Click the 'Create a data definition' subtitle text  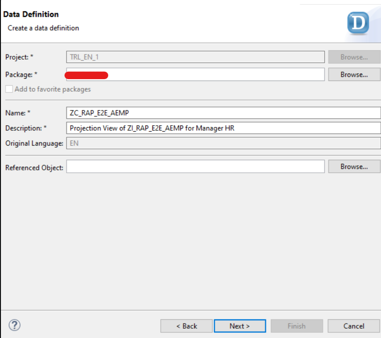tap(43, 28)
